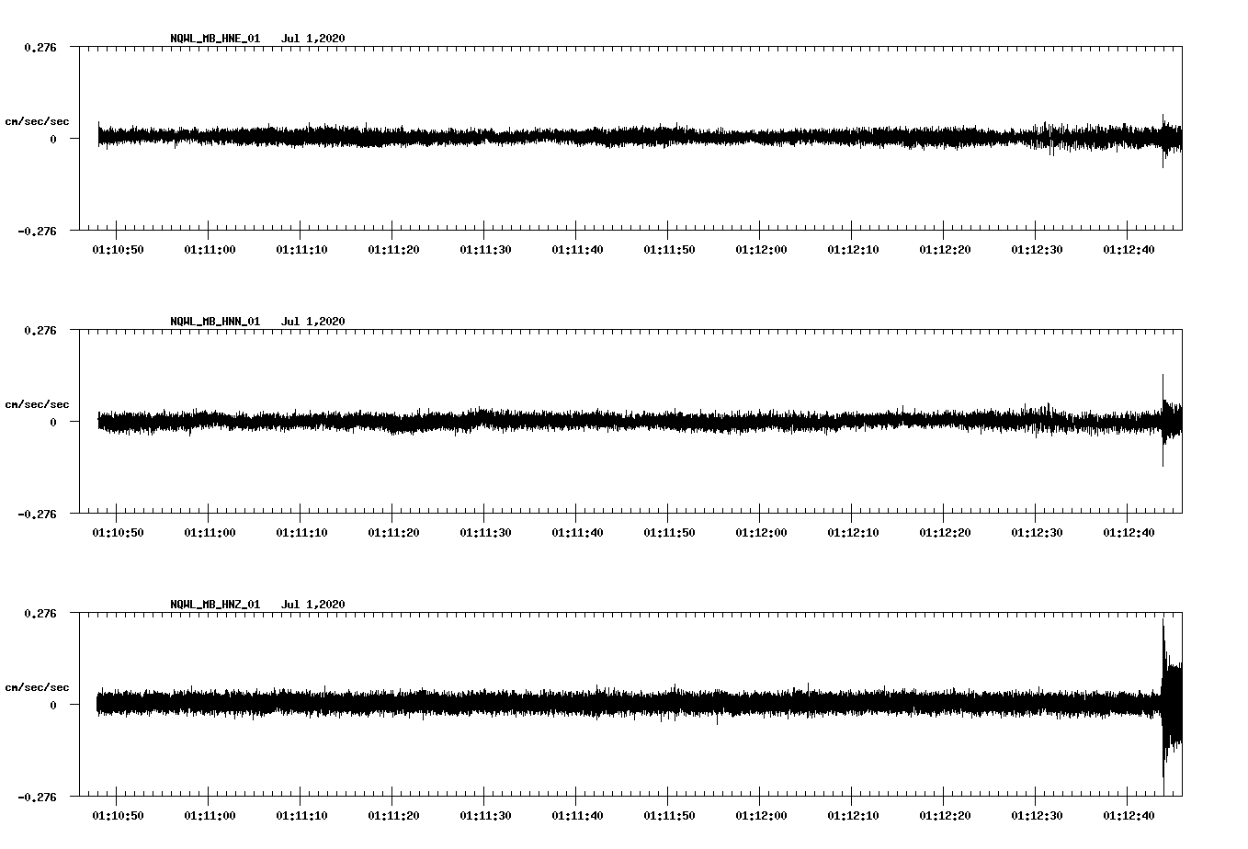This screenshot has width=1248, height=849.
Task: Click time label 01:12:40 under HNZ plot
Action: (x=1129, y=816)
